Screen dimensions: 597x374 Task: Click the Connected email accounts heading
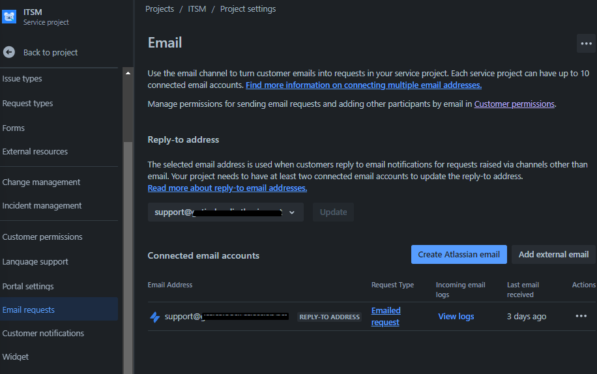[203, 255]
